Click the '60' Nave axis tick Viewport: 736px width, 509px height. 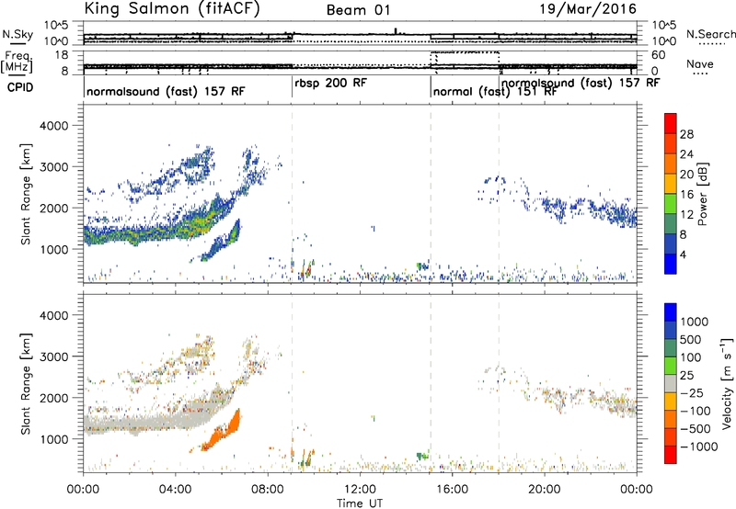658,55
